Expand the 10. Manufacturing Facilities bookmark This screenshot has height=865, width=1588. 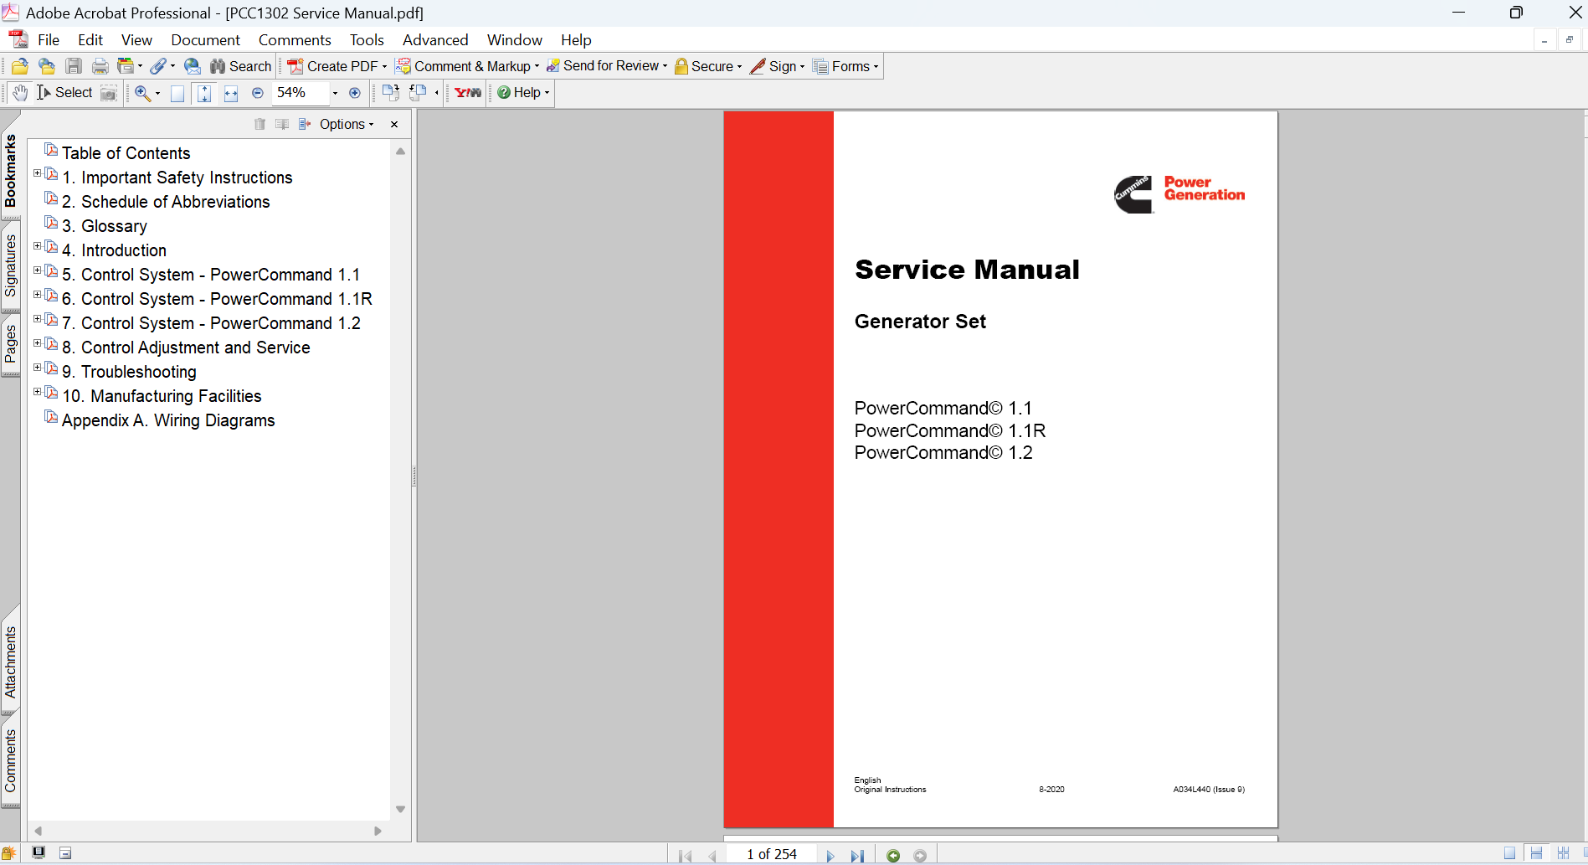[x=37, y=392]
